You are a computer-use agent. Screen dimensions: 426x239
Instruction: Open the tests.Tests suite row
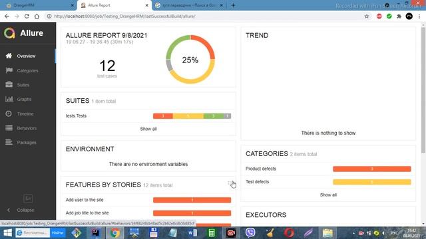tap(148, 116)
